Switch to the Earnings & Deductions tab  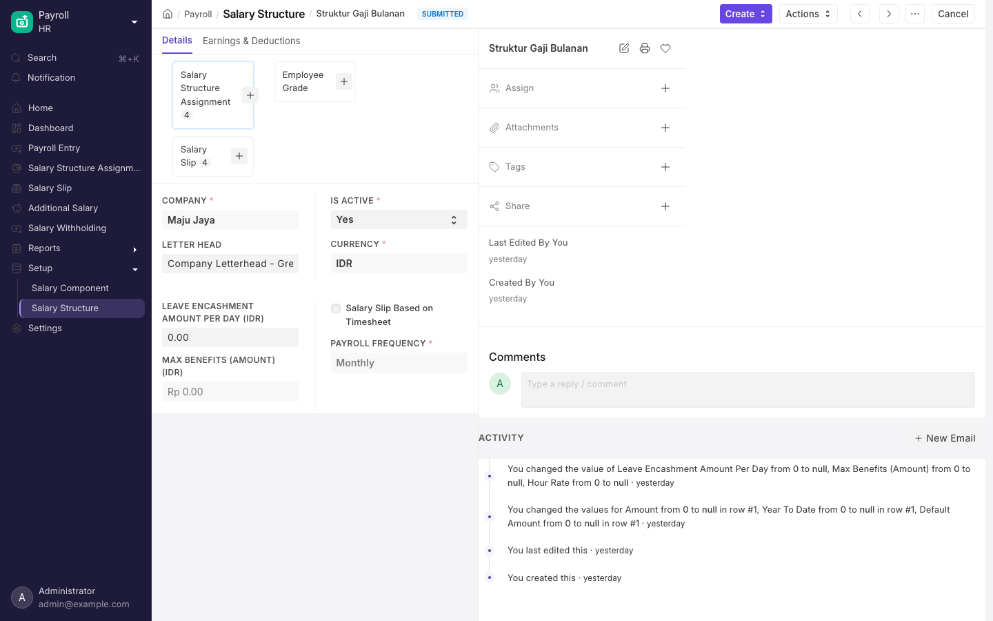(252, 41)
